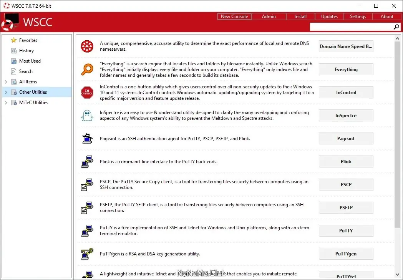
Task: Click the Favorites star icon
Action: point(13,40)
